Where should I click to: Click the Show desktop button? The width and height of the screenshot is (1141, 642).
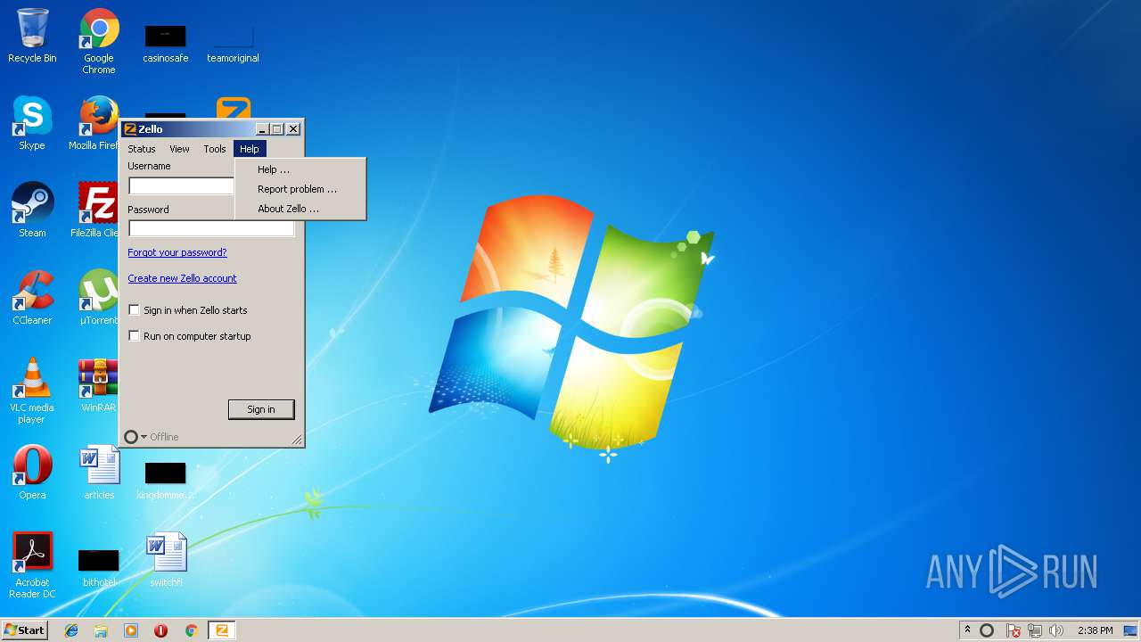point(1131,630)
